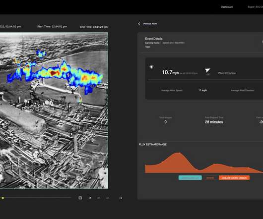The image size is (263, 219).
Task: Click the Average Wind Speed label
Action: pyautogui.click(x=172, y=90)
